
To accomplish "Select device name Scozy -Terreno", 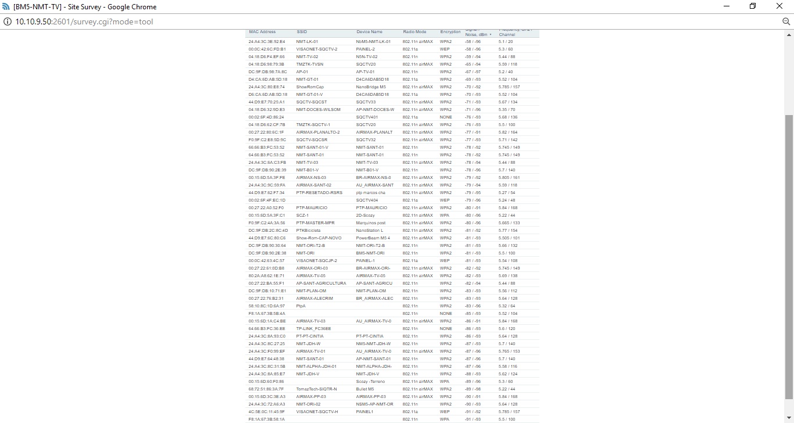I will coord(370,382).
